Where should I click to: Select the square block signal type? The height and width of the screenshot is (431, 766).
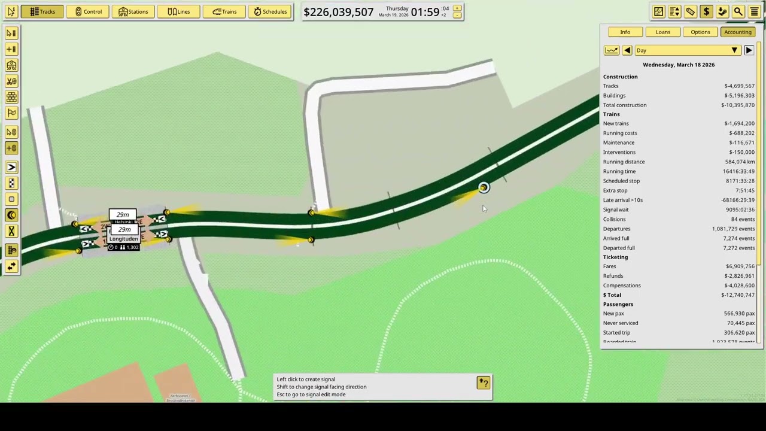click(x=11, y=199)
